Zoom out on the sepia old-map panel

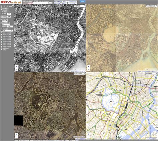click(89, 69)
